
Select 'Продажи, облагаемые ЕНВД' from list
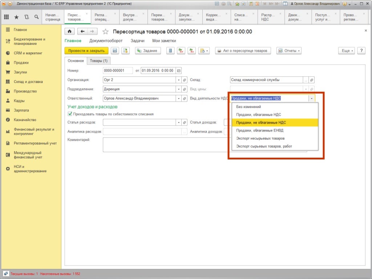(260, 130)
